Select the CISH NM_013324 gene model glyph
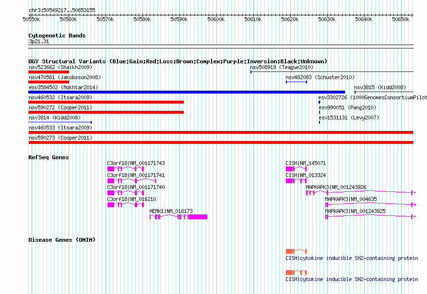The height and width of the screenshot is (294, 427). click(297, 181)
